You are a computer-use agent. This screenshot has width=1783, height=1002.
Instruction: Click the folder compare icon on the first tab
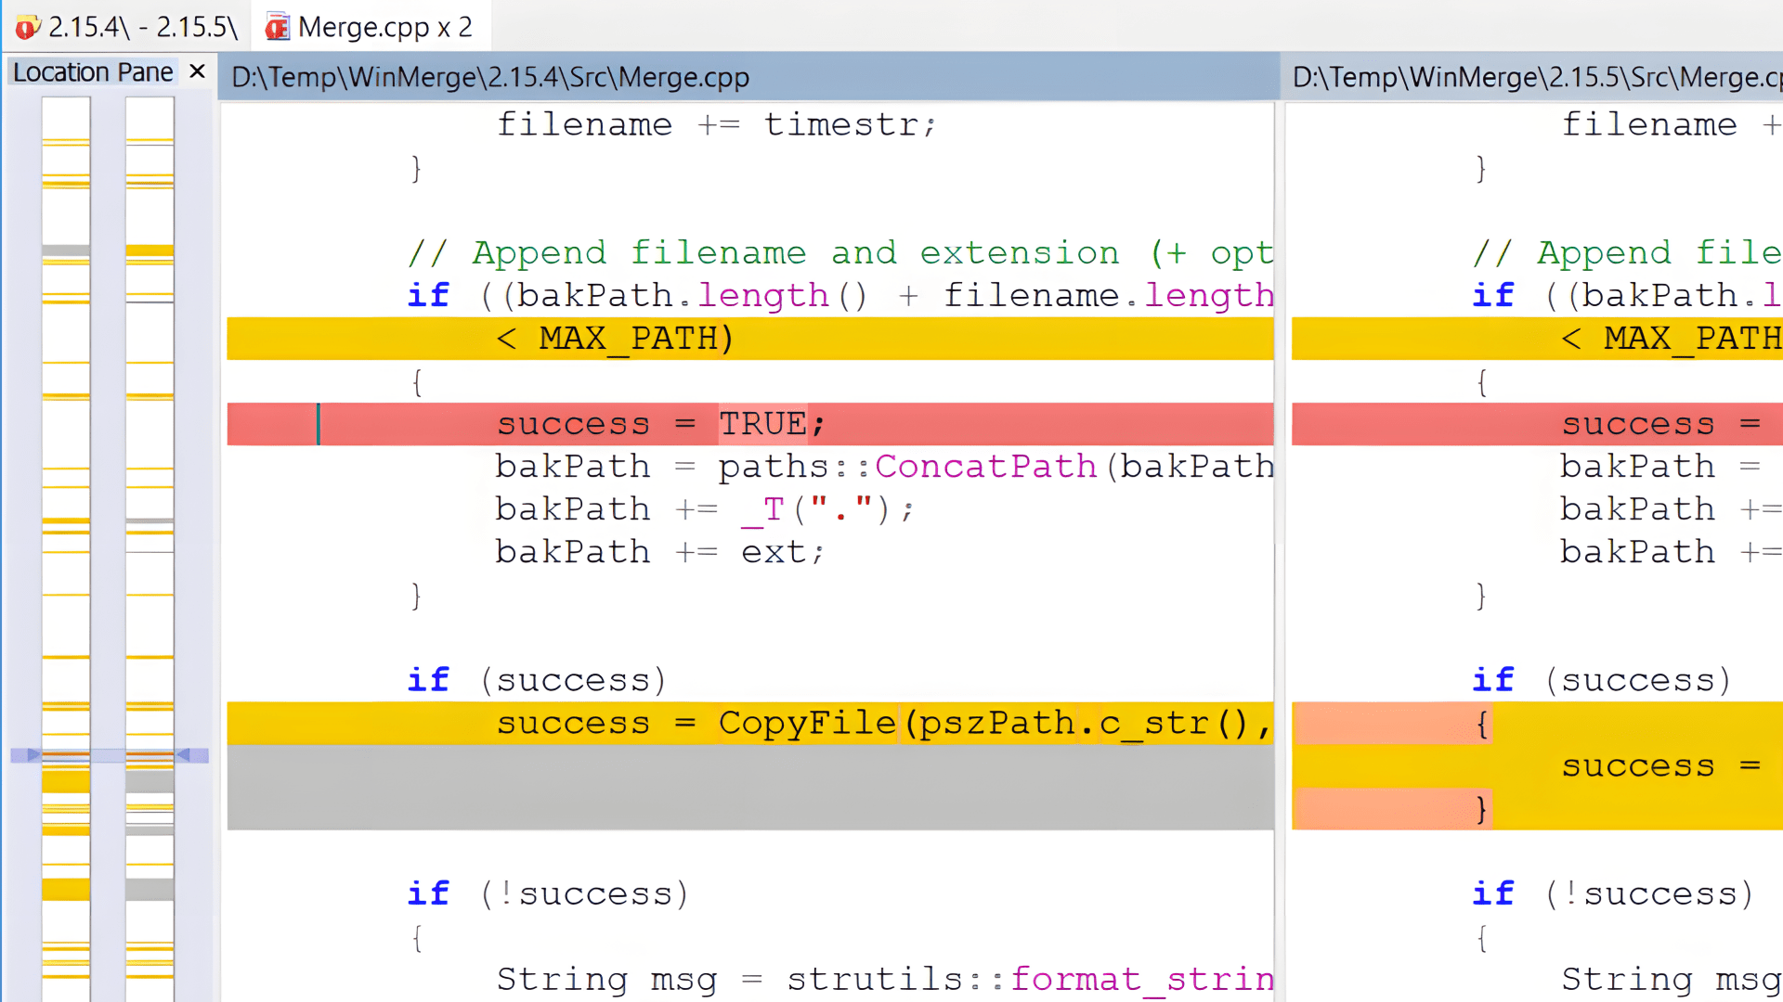28,27
